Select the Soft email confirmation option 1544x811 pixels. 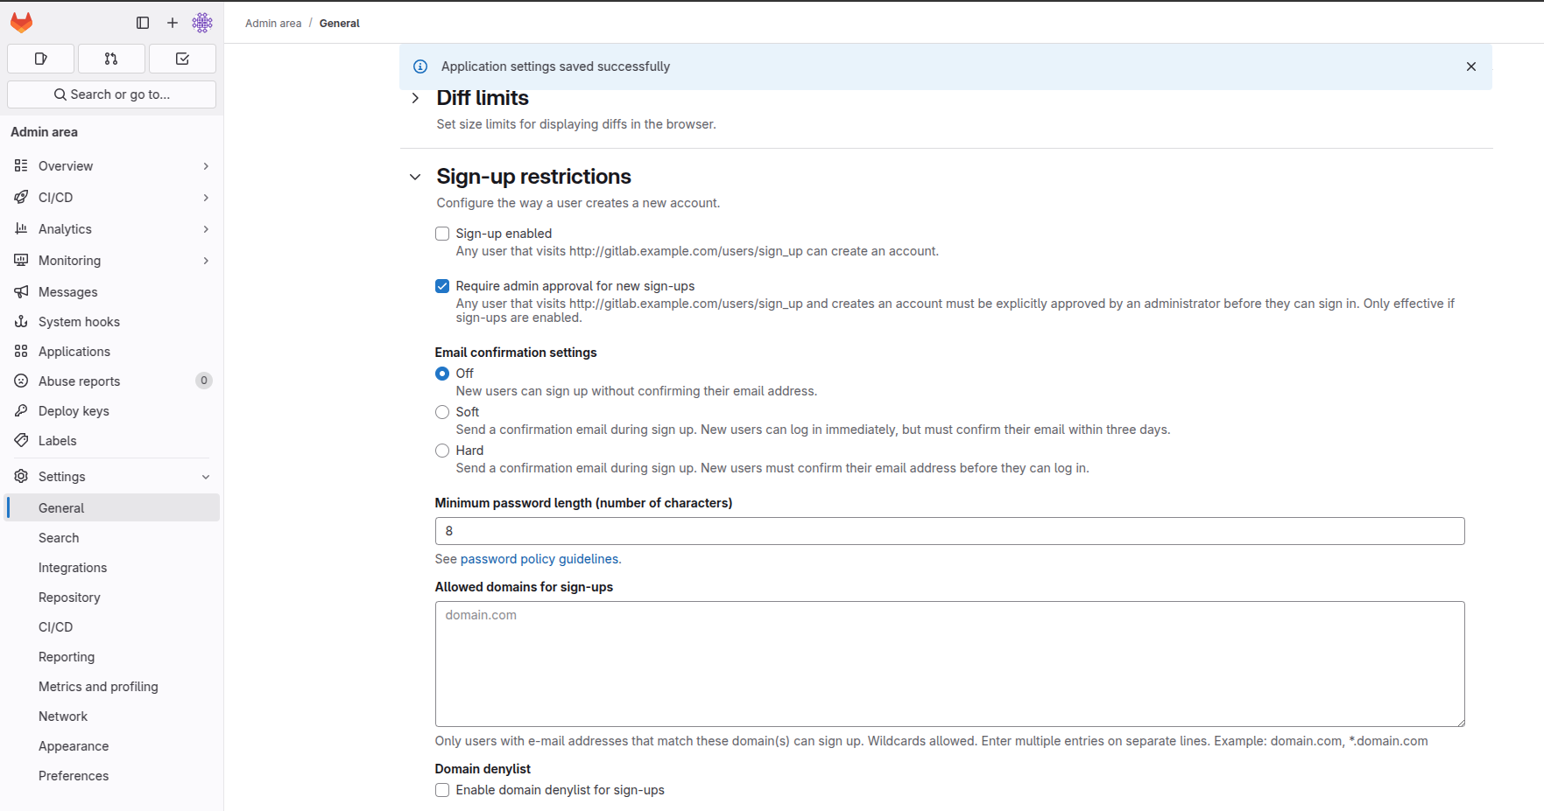442,412
